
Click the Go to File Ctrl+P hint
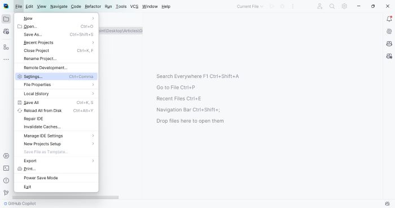pos(175,88)
